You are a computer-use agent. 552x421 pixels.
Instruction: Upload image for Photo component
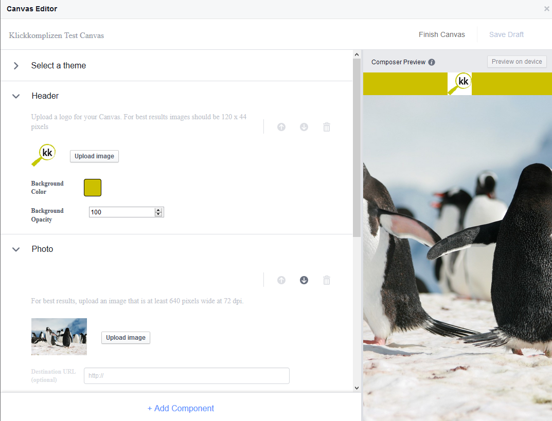coord(126,338)
